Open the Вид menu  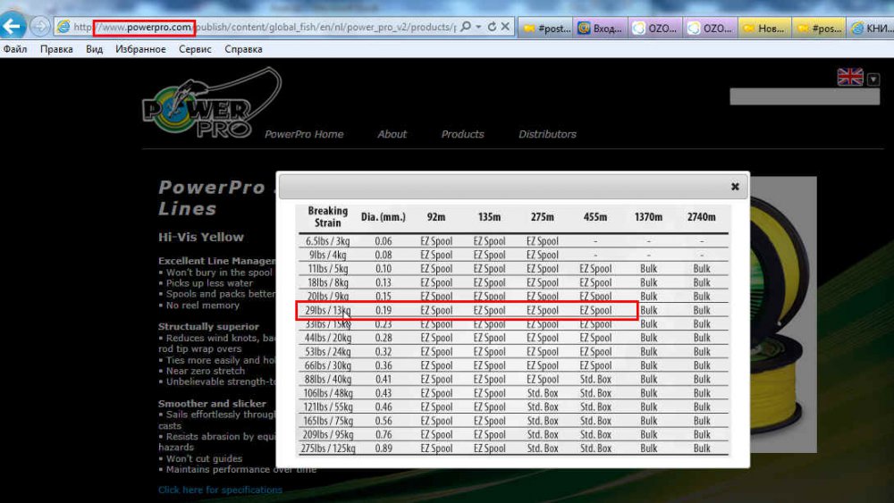tap(94, 49)
